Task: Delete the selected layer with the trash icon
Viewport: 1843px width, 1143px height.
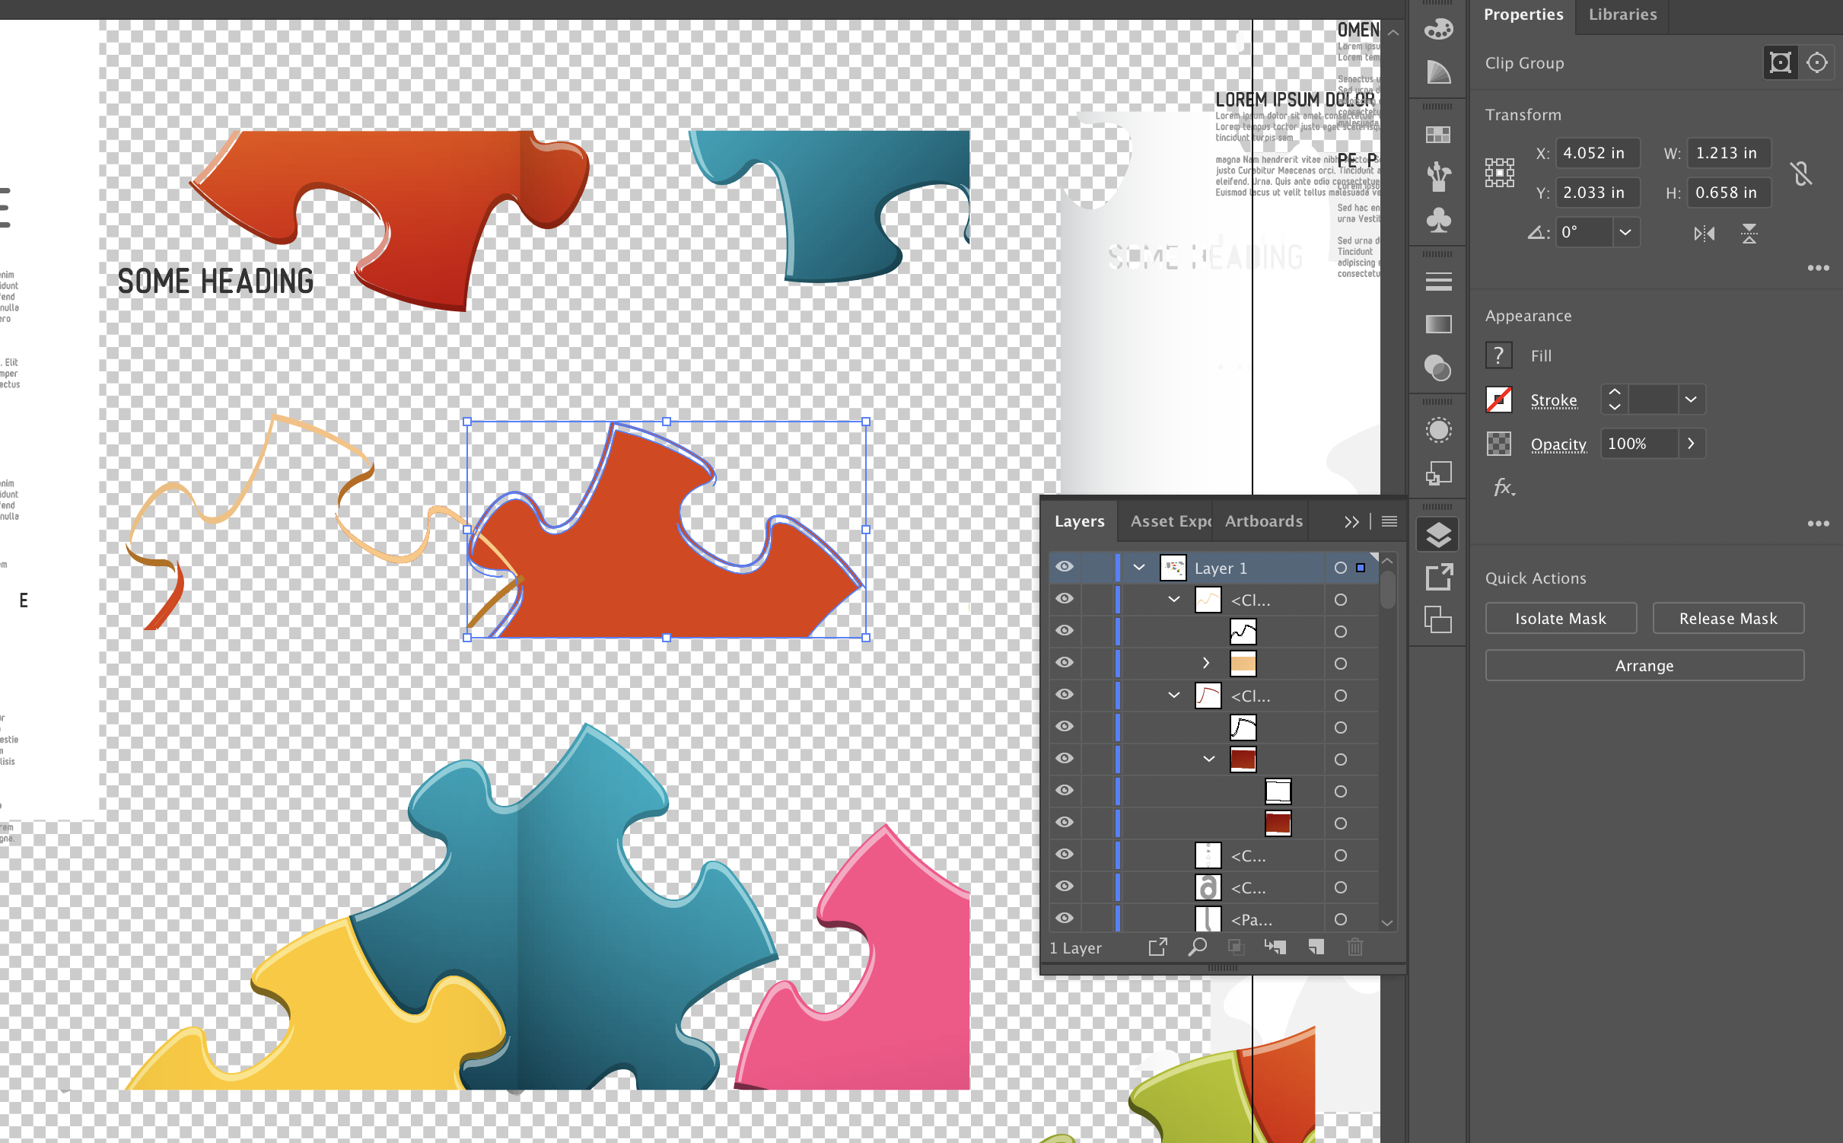Action: (x=1355, y=947)
